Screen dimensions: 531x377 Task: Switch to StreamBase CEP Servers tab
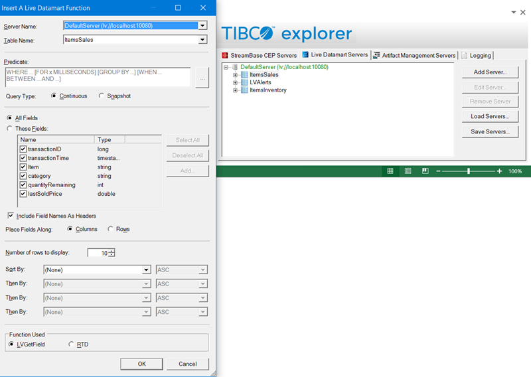(259, 55)
